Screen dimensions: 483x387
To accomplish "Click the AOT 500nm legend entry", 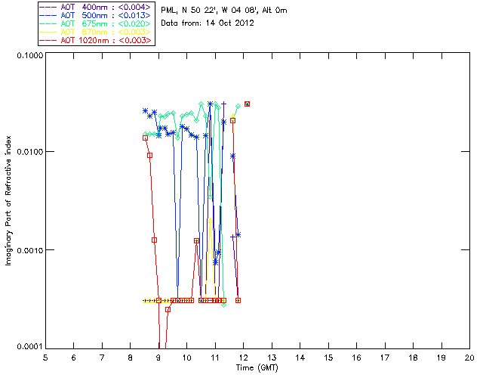I will [95, 15].
